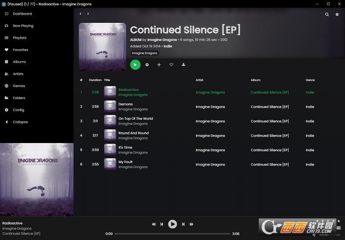
Task: Click Radioactive title in player bar
Action: (13, 223)
